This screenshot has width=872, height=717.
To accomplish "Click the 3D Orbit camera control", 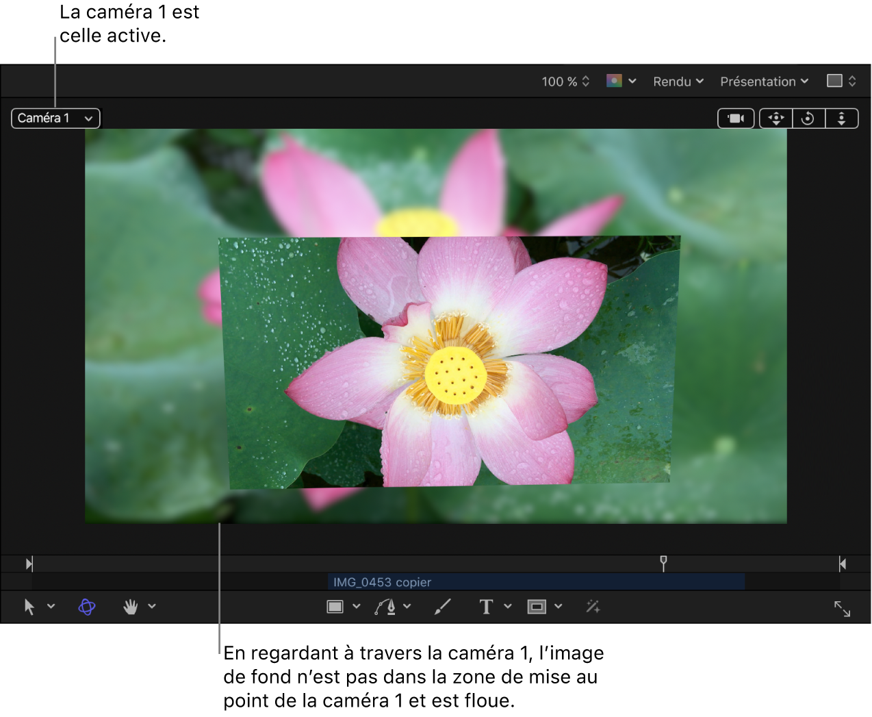I will (808, 118).
